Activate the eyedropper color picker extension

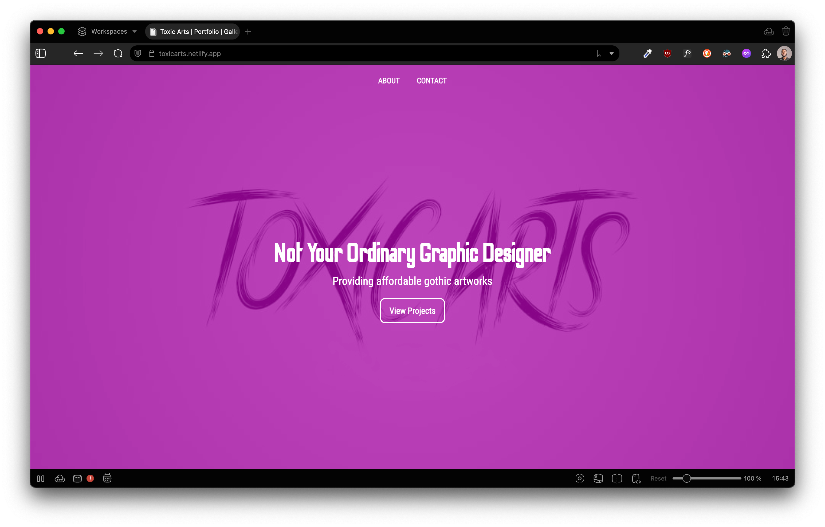click(x=647, y=53)
